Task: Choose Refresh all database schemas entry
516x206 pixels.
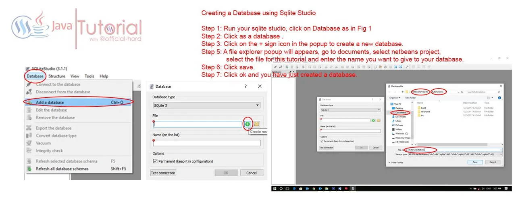Action: [x=78, y=169]
